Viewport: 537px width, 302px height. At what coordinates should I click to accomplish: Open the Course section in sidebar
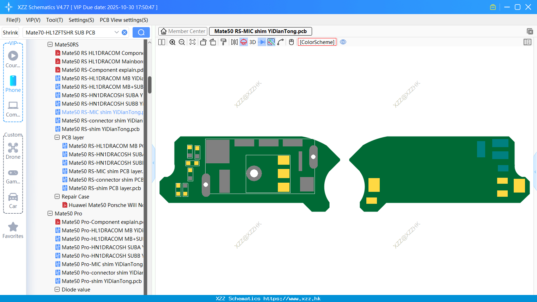[x=13, y=59]
